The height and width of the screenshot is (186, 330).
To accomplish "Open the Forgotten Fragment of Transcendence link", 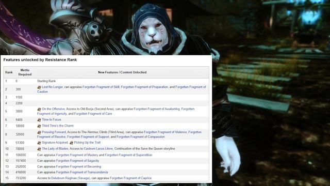I will point(82,172).
